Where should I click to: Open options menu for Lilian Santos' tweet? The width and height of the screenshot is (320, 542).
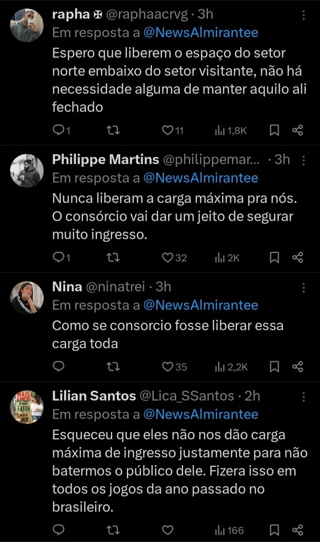pyautogui.click(x=304, y=396)
